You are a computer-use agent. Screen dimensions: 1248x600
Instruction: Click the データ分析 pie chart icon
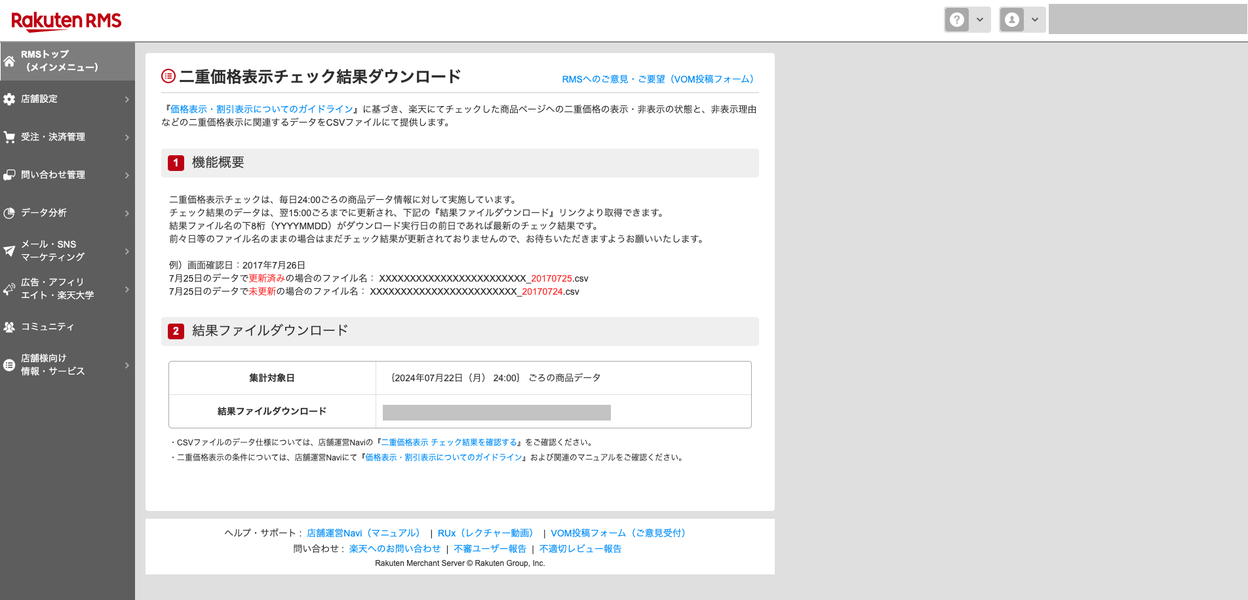click(x=9, y=213)
